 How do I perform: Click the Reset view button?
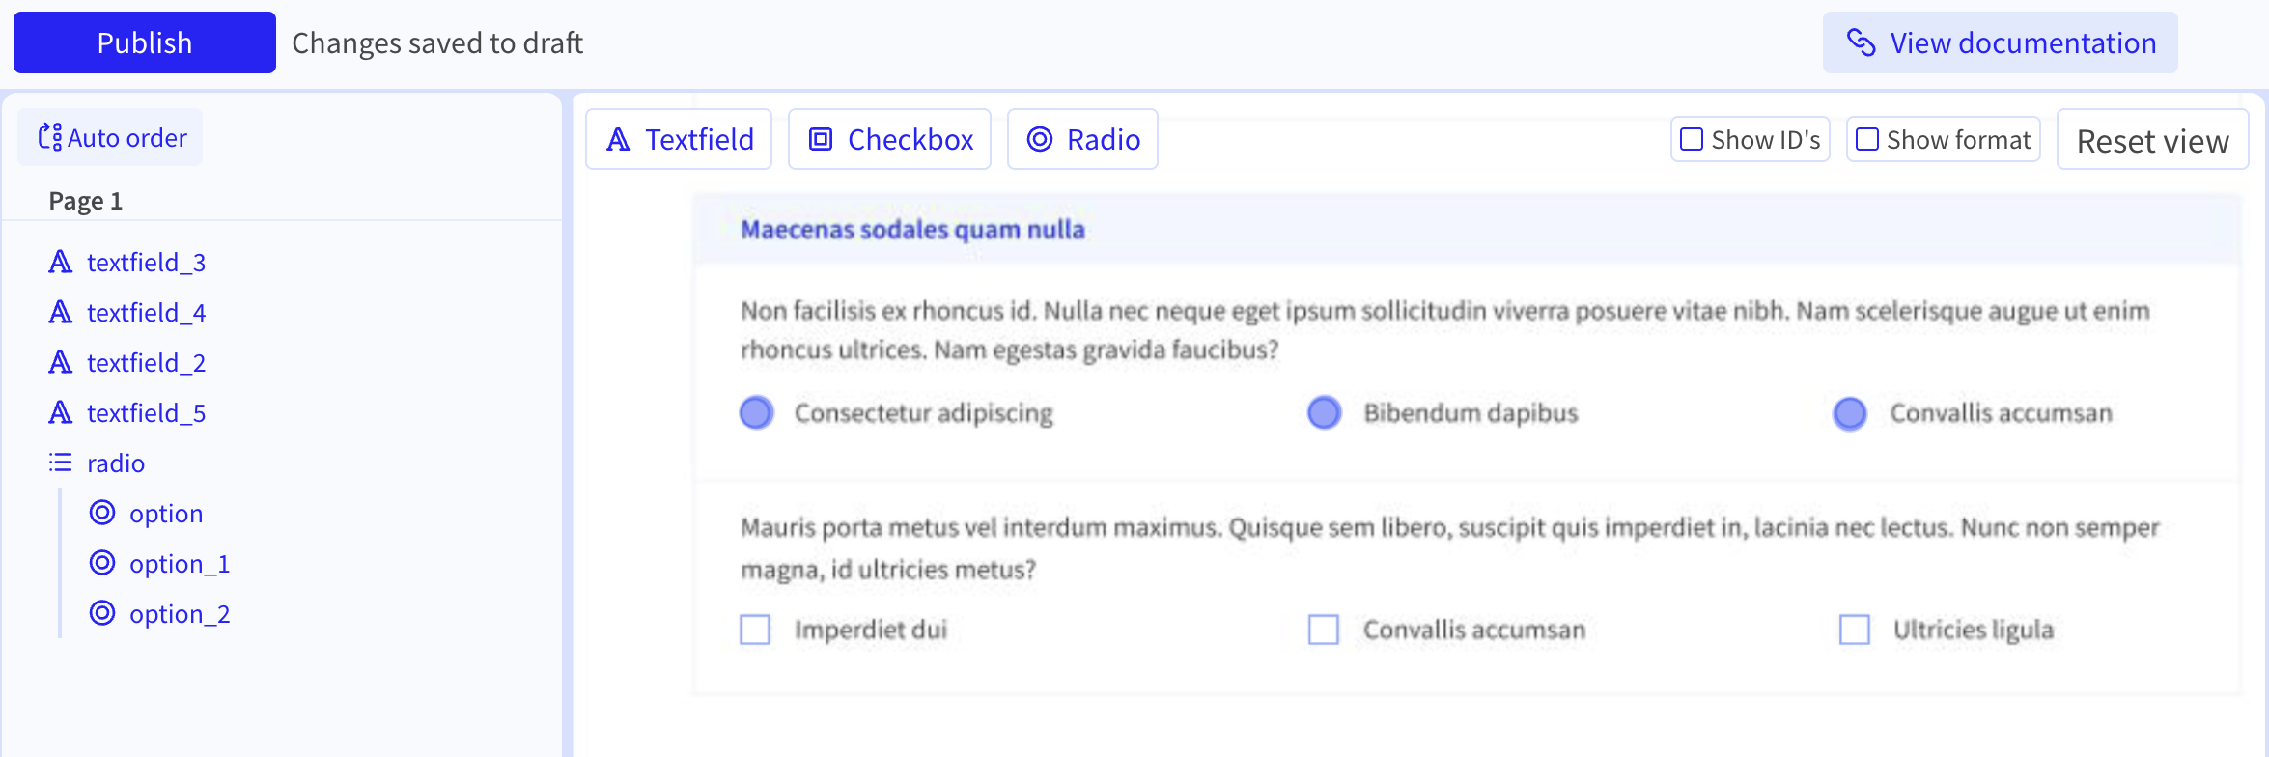pos(2152,140)
